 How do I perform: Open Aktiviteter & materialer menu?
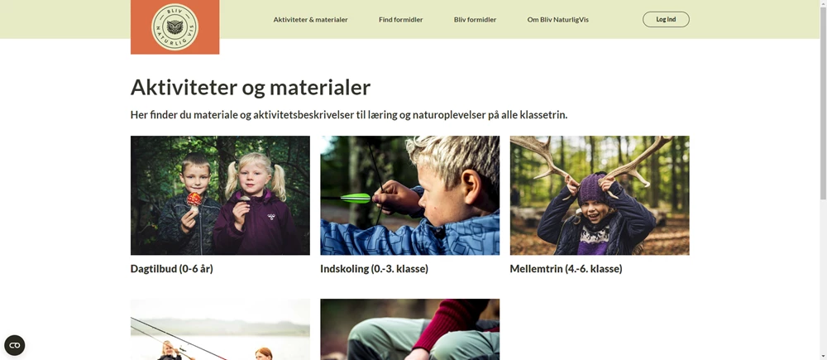point(310,20)
